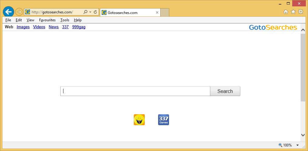Open Favourites star icon

click(x=293, y=12)
